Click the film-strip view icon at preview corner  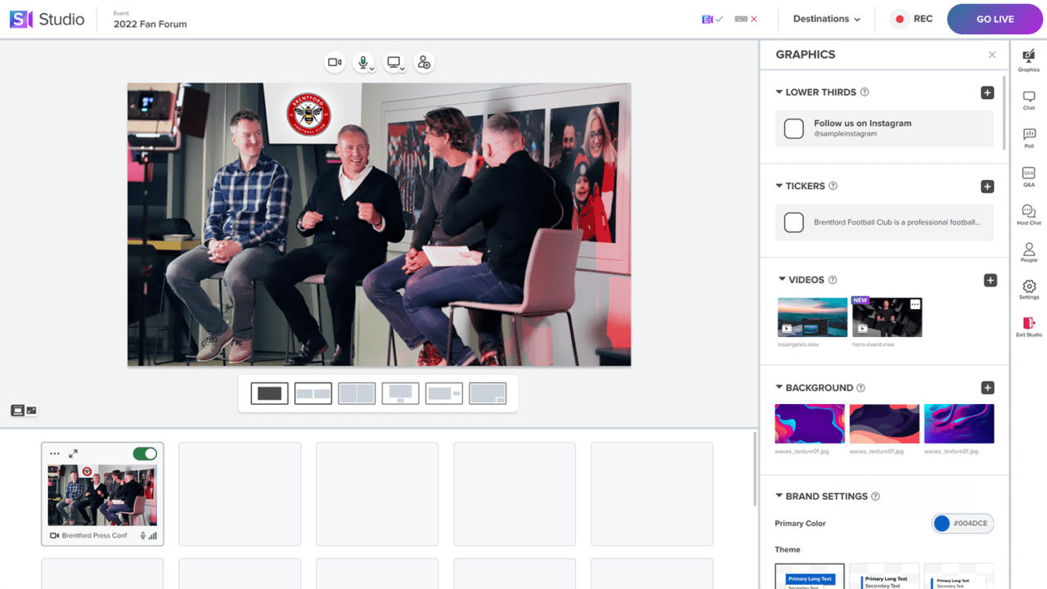[x=17, y=411]
